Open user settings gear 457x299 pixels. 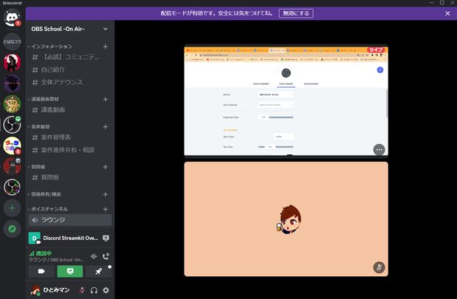coord(106,290)
